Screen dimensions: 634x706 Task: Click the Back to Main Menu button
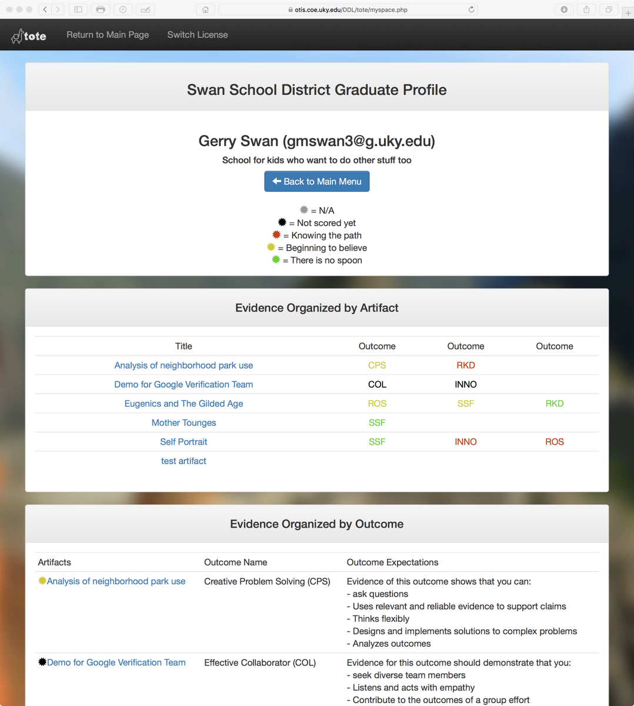point(317,181)
